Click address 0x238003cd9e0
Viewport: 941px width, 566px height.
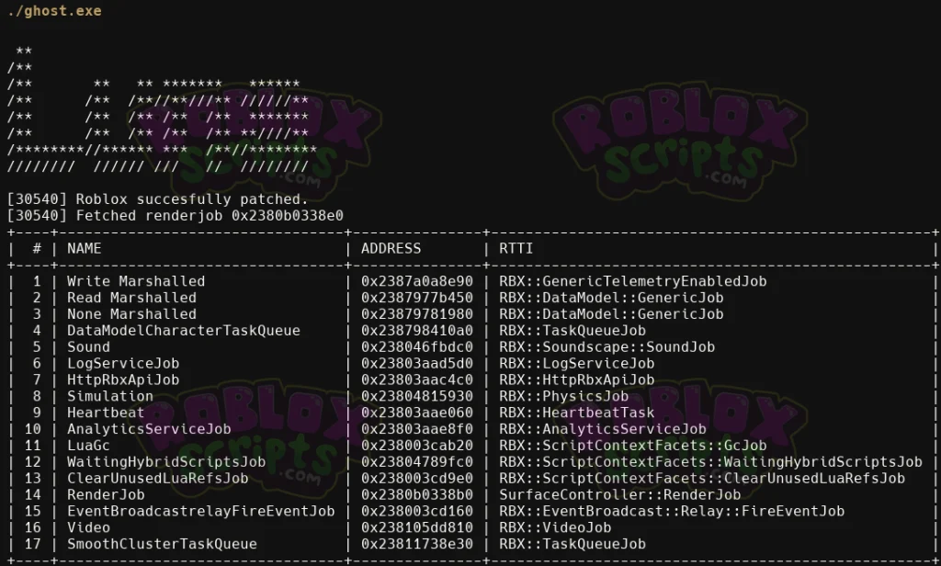point(416,479)
